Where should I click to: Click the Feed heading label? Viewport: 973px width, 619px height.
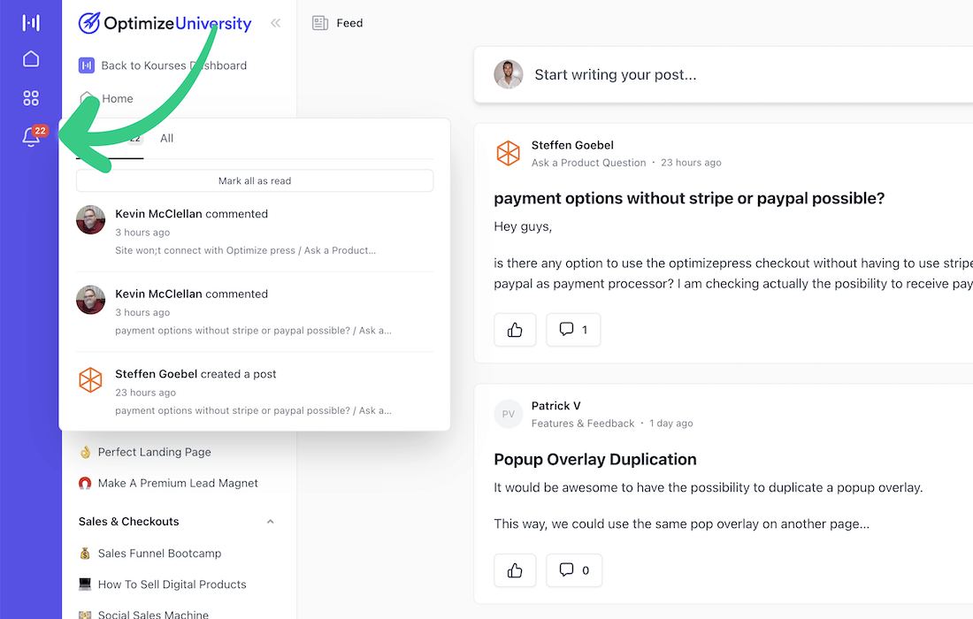pyautogui.click(x=349, y=23)
